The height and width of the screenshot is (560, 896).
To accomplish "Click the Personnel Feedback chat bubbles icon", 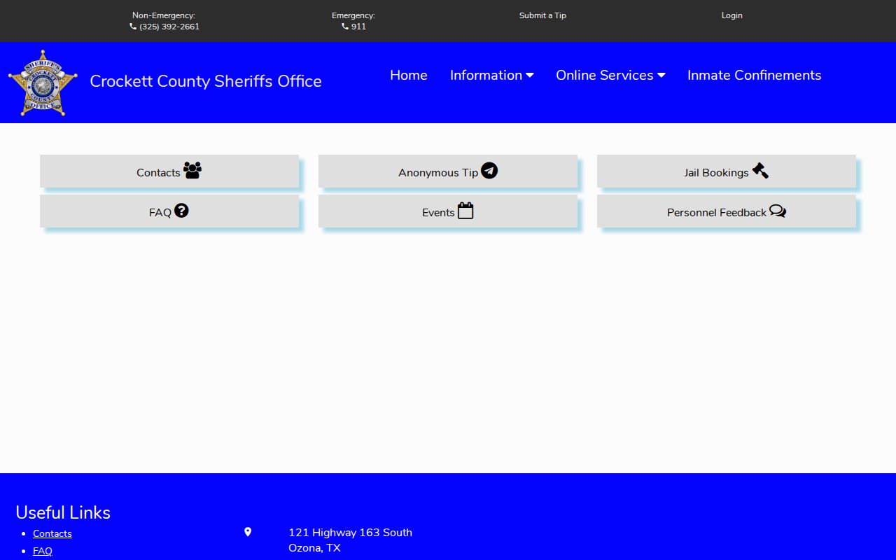I will [778, 211].
